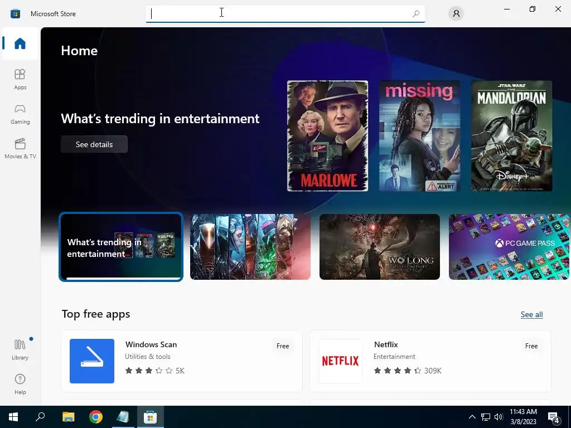Click the Top free apps heading
This screenshot has height=428, width=571.
96,314
